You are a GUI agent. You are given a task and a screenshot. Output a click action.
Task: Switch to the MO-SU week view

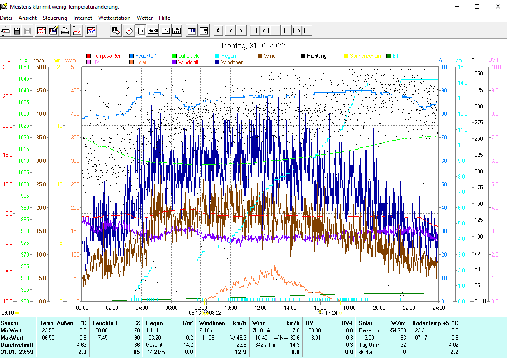click(153, 31)
